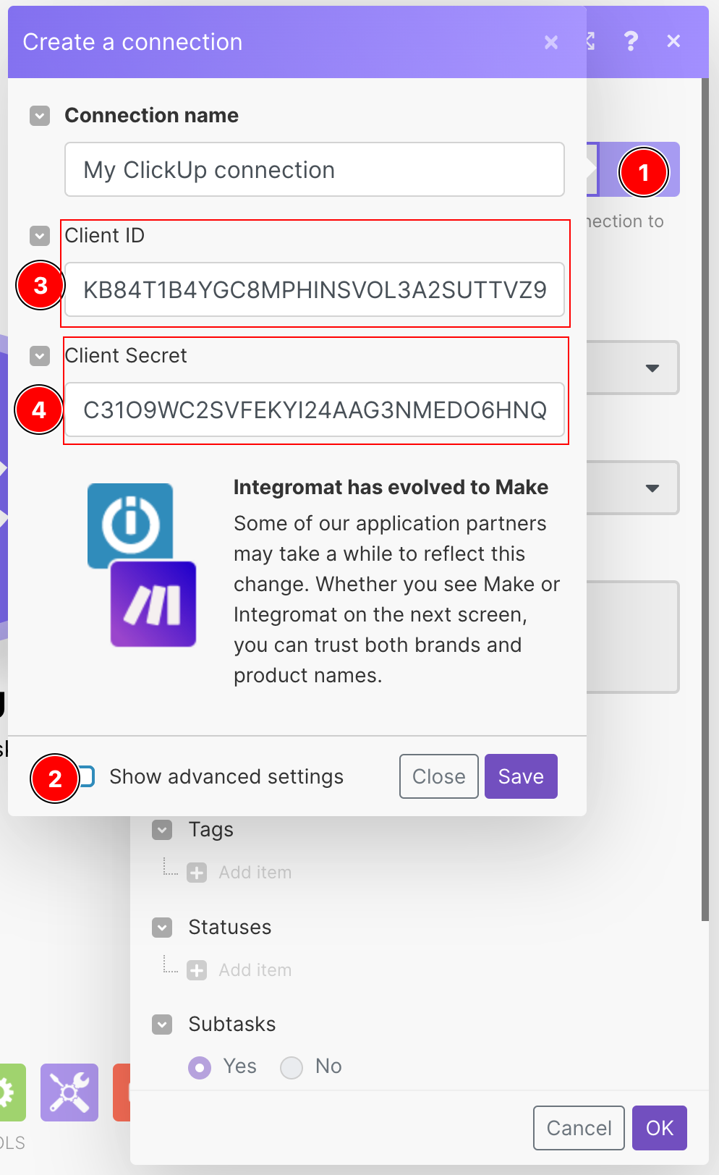Image resolution: width=719 pixels, height=1175 pixels.
Task: Select No for Subtasks
Action: point(292,1067)
